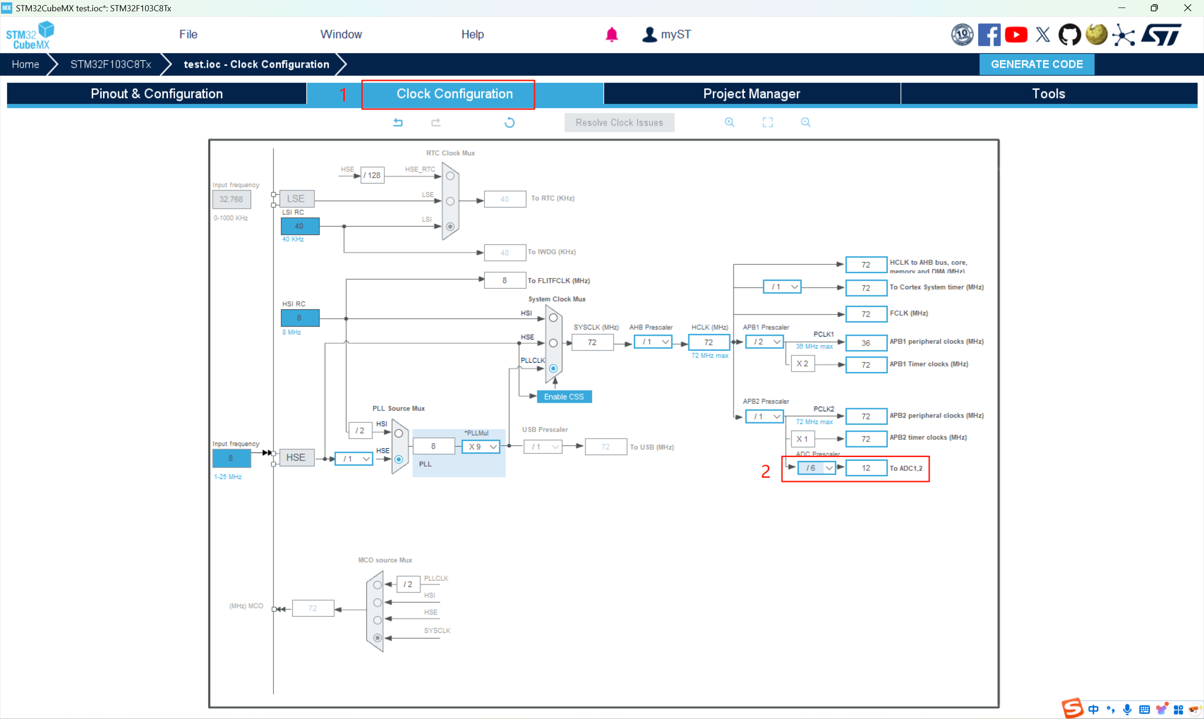The height and width of the screenshot is (719, 1204).
Task: Open the Help menu
Action: pyautogui.click(x=472, y=34)
